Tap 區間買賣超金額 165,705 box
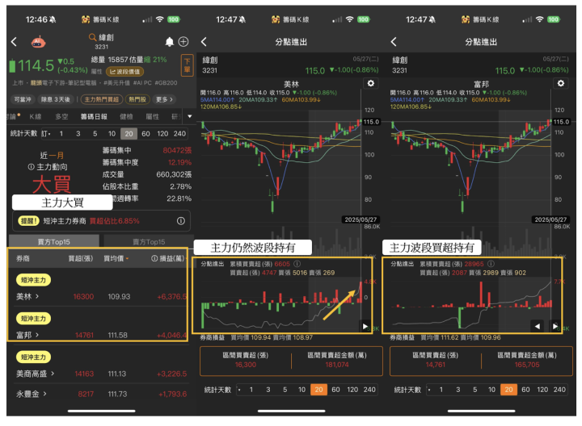The width and height of the screenshot is (582, 426). [527, 360]
